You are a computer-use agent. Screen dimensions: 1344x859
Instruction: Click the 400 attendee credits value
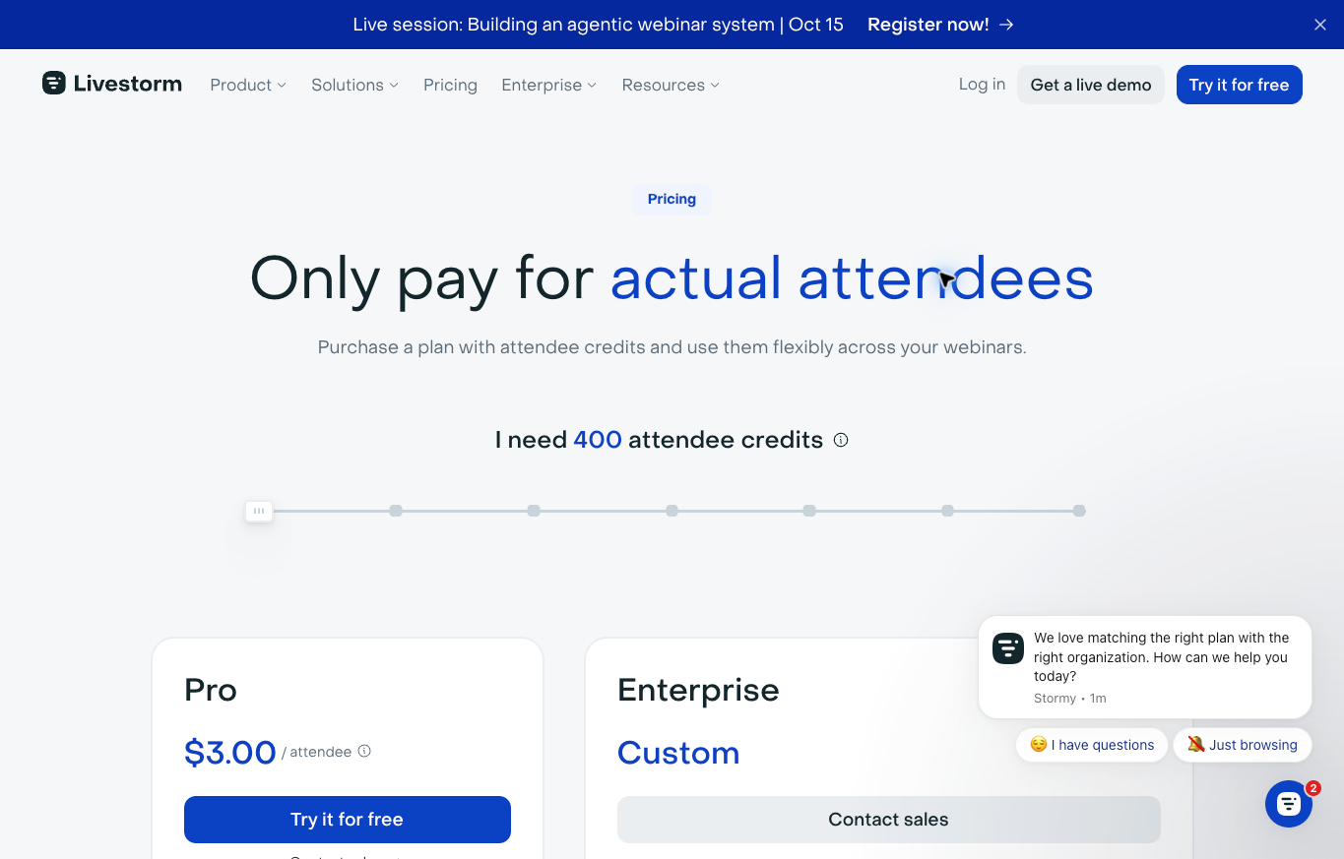click(598, 440)
